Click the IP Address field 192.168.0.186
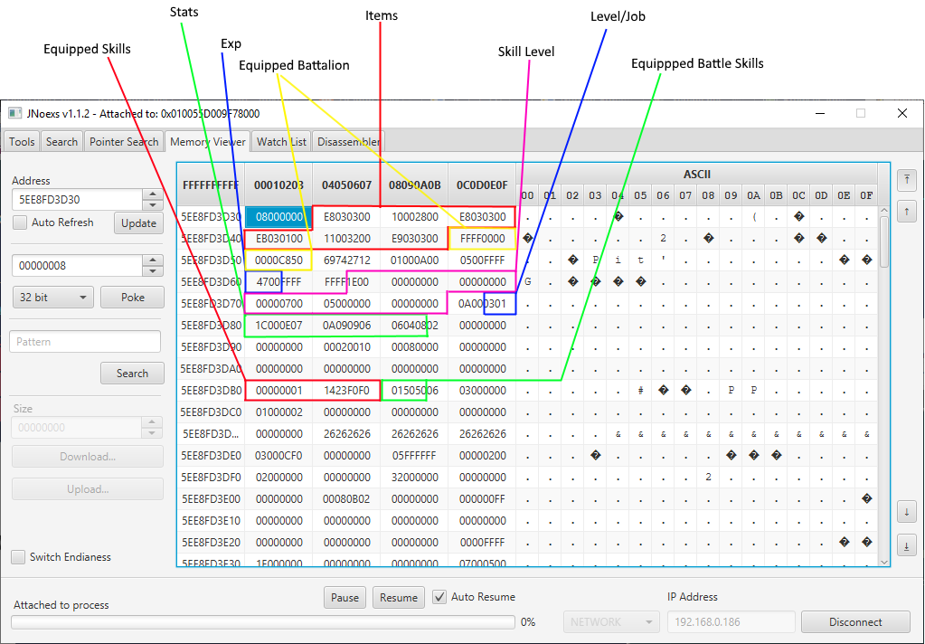Screen dimensions: 925x644 731,621
